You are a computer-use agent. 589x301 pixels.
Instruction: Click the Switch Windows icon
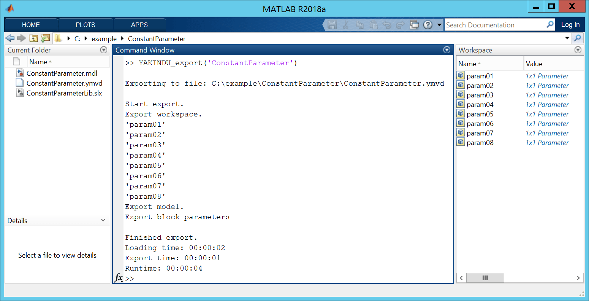[x=414, y=25]
